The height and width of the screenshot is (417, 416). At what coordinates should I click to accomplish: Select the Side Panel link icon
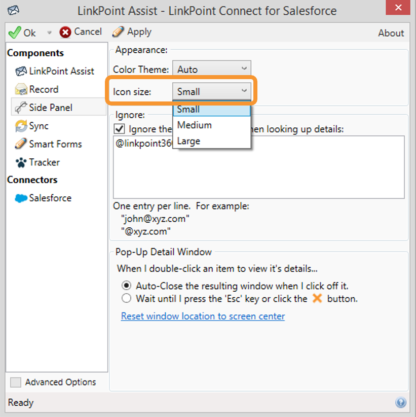[21, 108]
